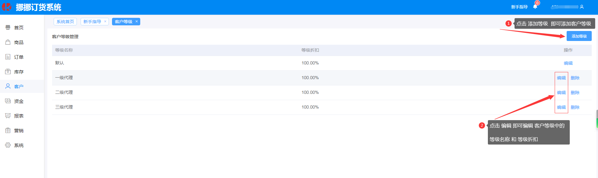This screenshot has width=598, height=178.
Task: Delete the 一级代理 level
Action: pyautogui.click(x=575, y=78)
